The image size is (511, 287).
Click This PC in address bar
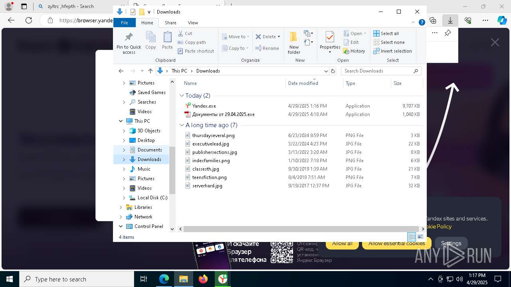(179, 71)
